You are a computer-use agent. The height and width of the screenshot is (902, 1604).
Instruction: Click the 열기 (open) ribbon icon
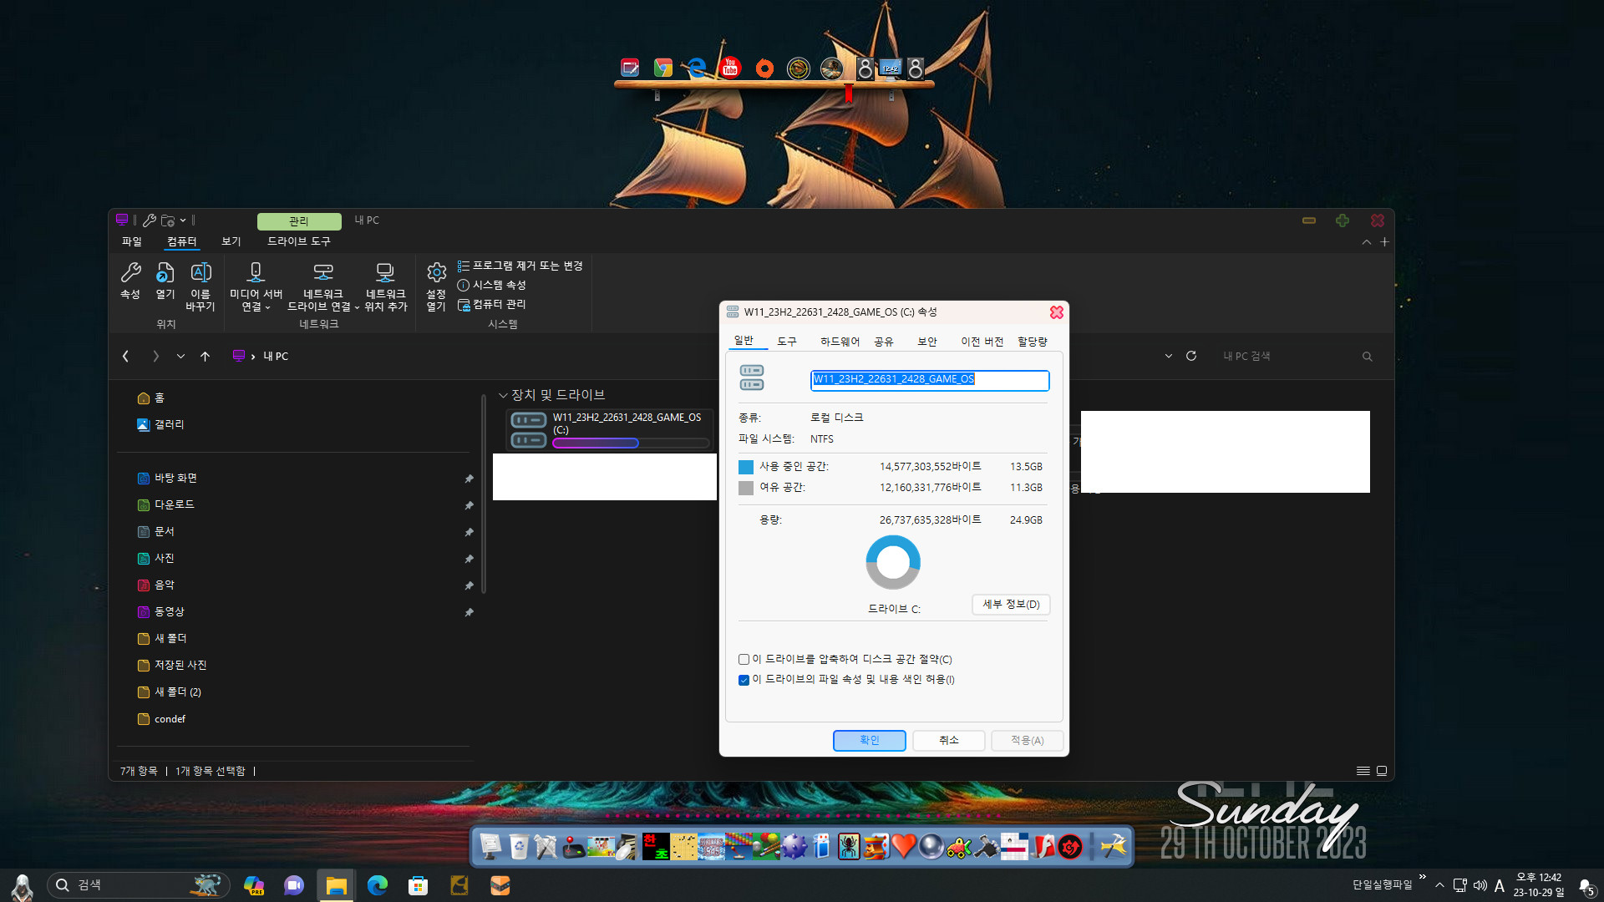click(x=165, y=281)
